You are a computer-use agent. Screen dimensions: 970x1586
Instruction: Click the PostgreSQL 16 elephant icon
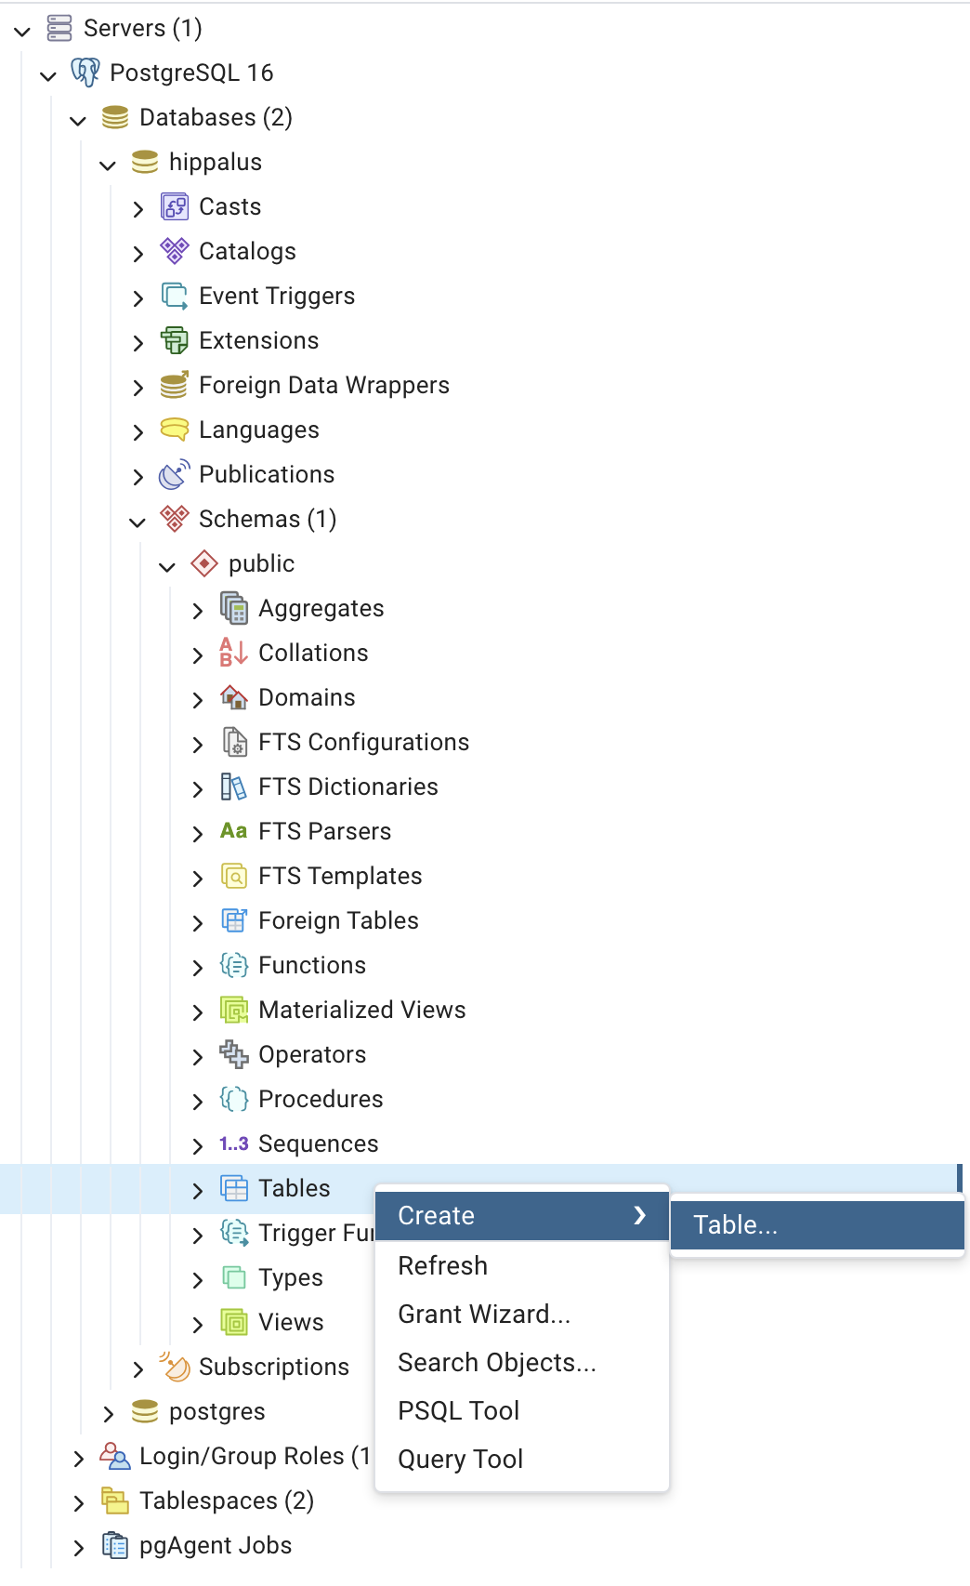tap(85, 73)
